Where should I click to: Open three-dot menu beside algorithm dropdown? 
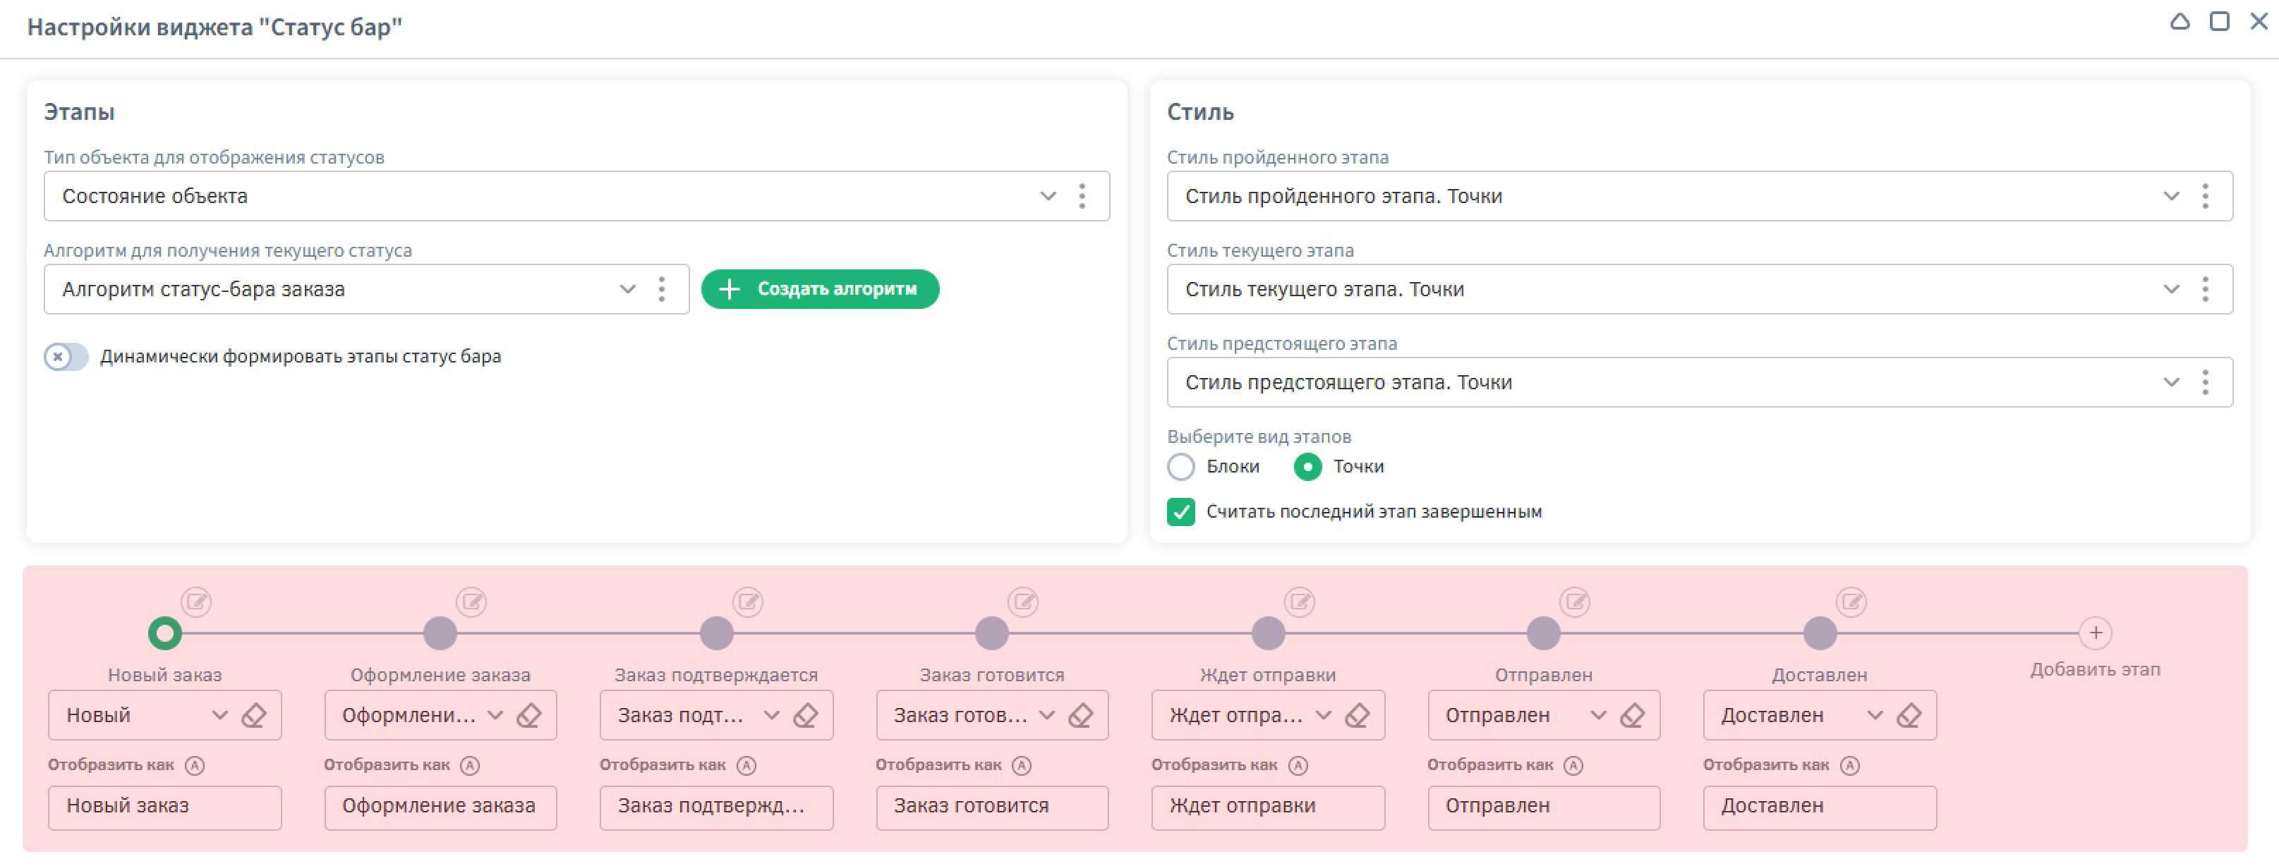pos(661,289)
